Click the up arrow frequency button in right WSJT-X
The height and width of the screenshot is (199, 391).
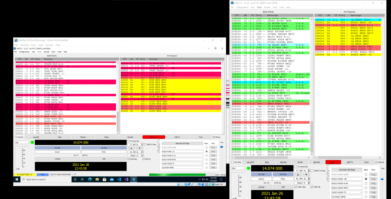point(298,175)
